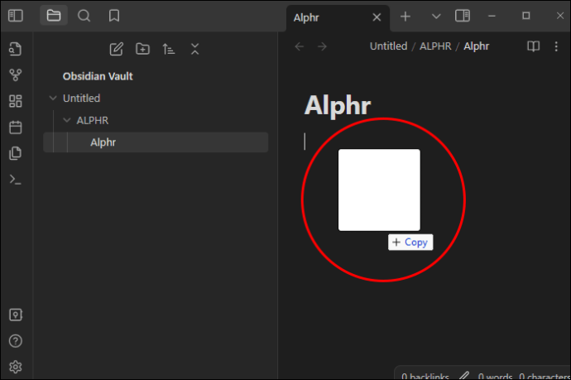Open canvas ribbon icon
Image resolution: width=571 pixels, height=380 pixels.
15,101
